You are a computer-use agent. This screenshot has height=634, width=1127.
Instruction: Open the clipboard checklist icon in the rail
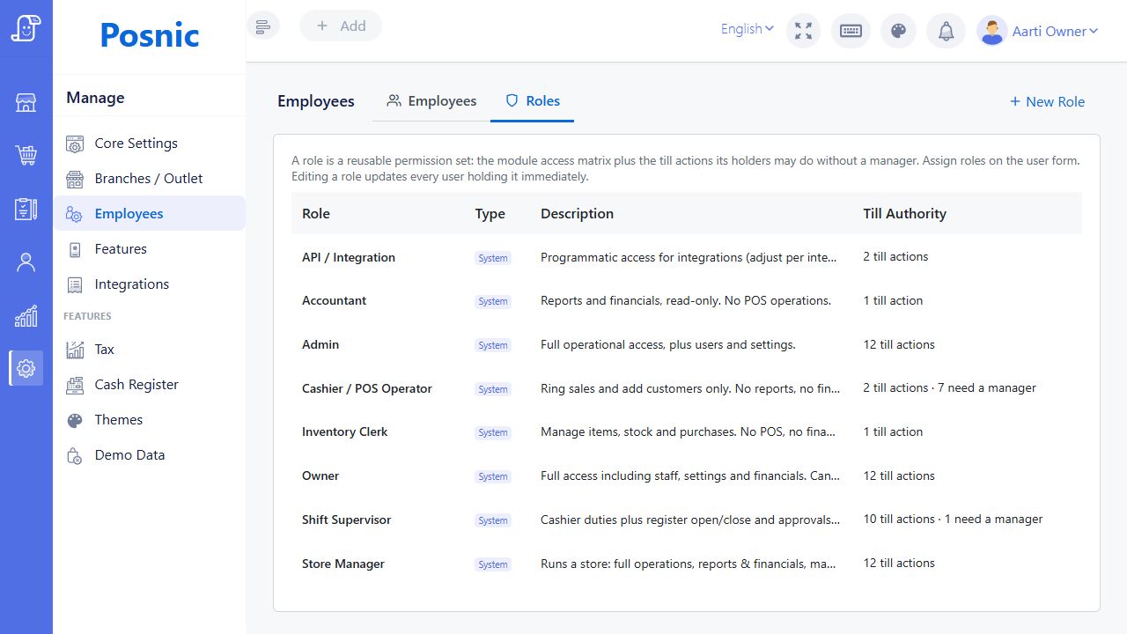(x=26, y=209)
